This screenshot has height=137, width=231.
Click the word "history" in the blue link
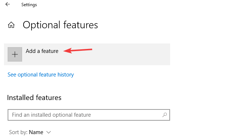[x=66, y=75]
